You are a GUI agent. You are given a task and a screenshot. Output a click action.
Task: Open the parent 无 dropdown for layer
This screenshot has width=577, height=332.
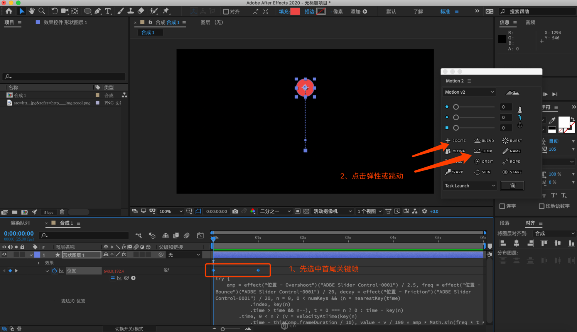(184, 255)
